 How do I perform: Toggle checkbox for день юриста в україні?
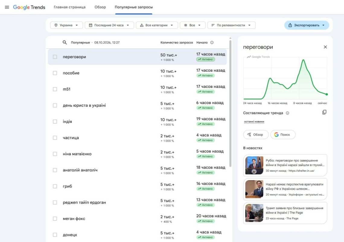point(55,105)
